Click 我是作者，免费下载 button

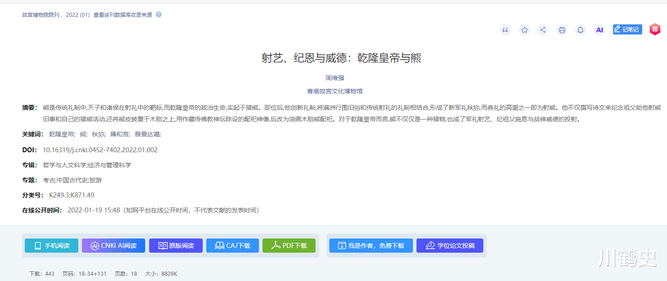[371, 246]
